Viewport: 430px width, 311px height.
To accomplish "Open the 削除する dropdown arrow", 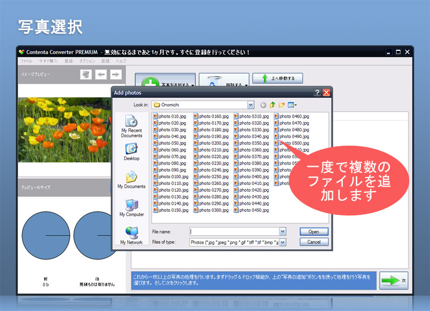I will 246,85.
